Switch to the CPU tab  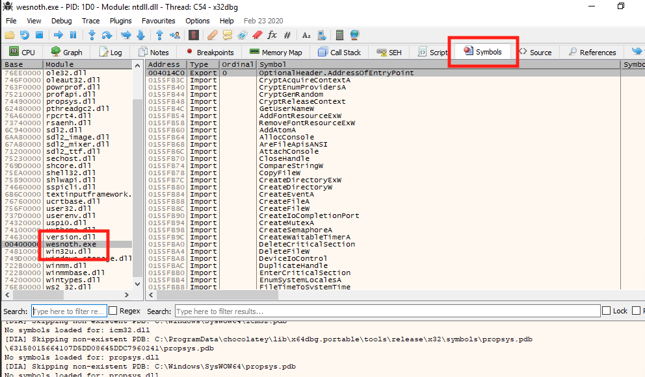22,52
